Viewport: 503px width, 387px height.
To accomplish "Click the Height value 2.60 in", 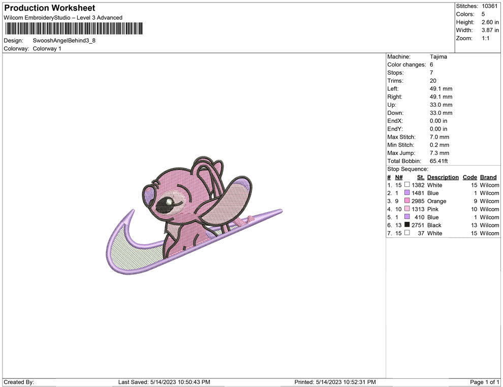I will (x=490, y=22).
